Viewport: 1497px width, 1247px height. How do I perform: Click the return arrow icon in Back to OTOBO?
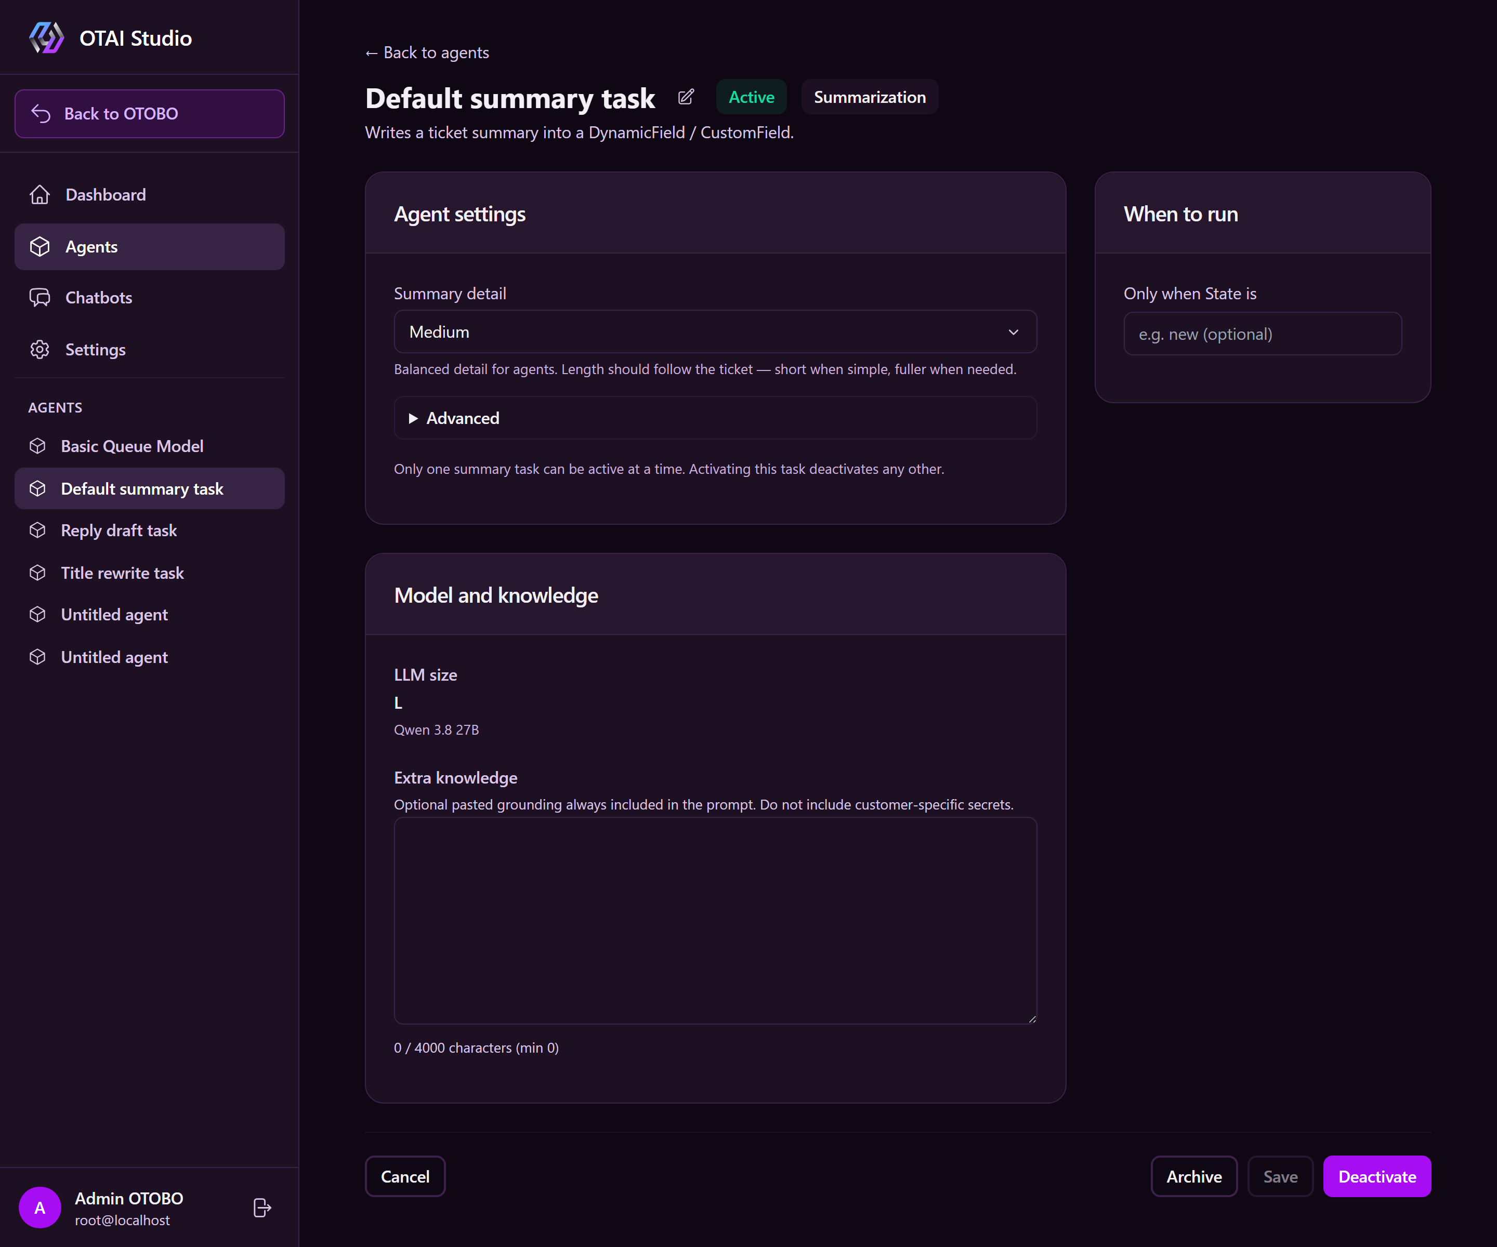[41, 113]
